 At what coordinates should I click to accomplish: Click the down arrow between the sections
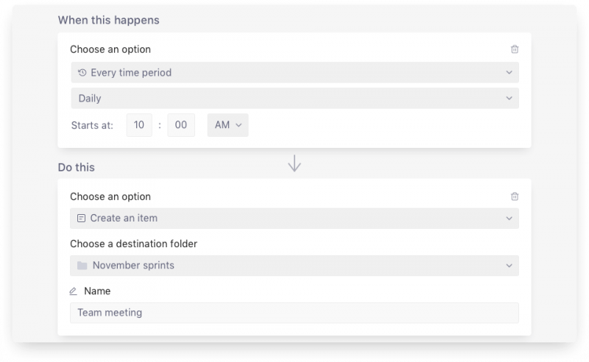coord(294,163)
